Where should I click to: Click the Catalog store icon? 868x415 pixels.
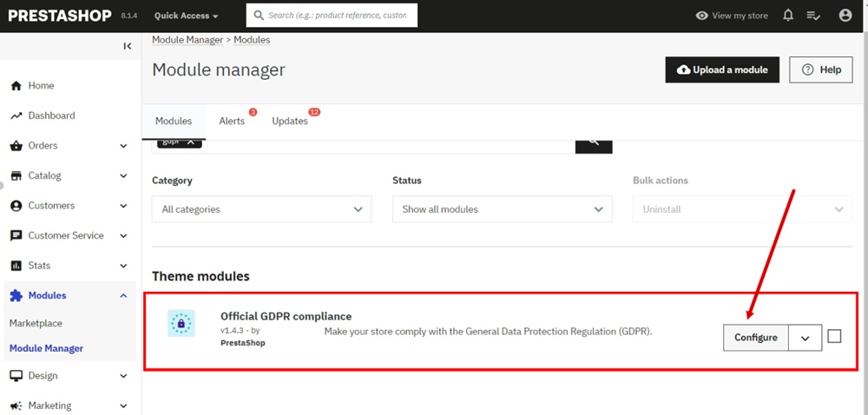pos(16,175)
